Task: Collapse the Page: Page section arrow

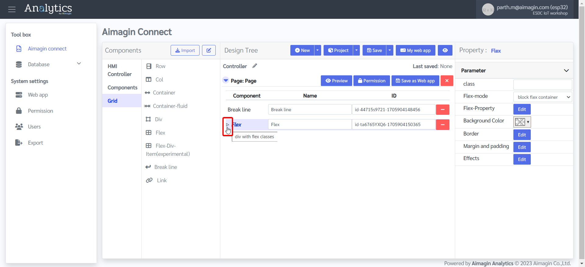Action: pyautogui.click(x=226, y=80)
